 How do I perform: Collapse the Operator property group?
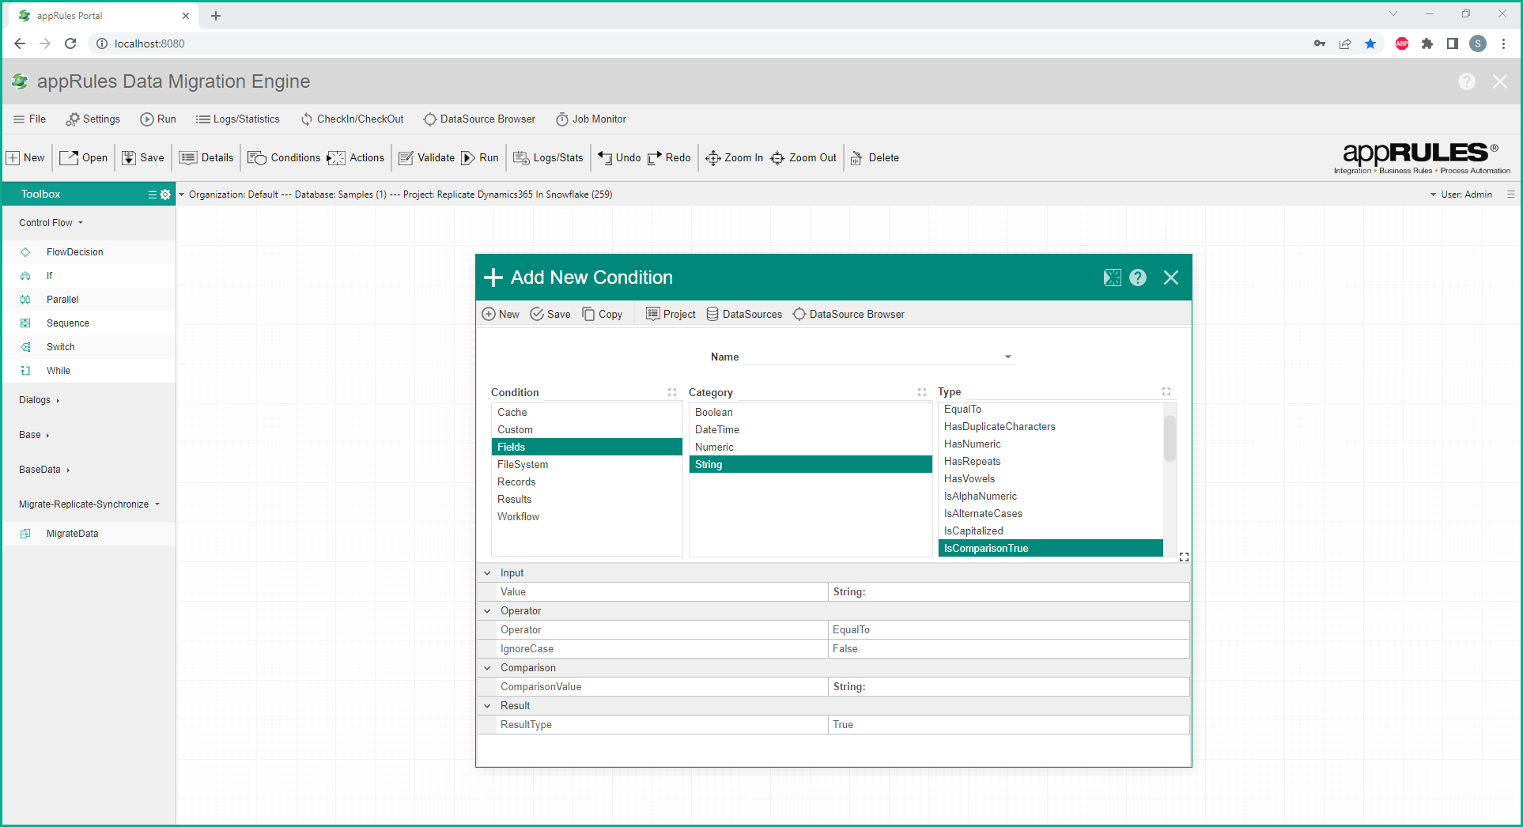coord(487,611)
